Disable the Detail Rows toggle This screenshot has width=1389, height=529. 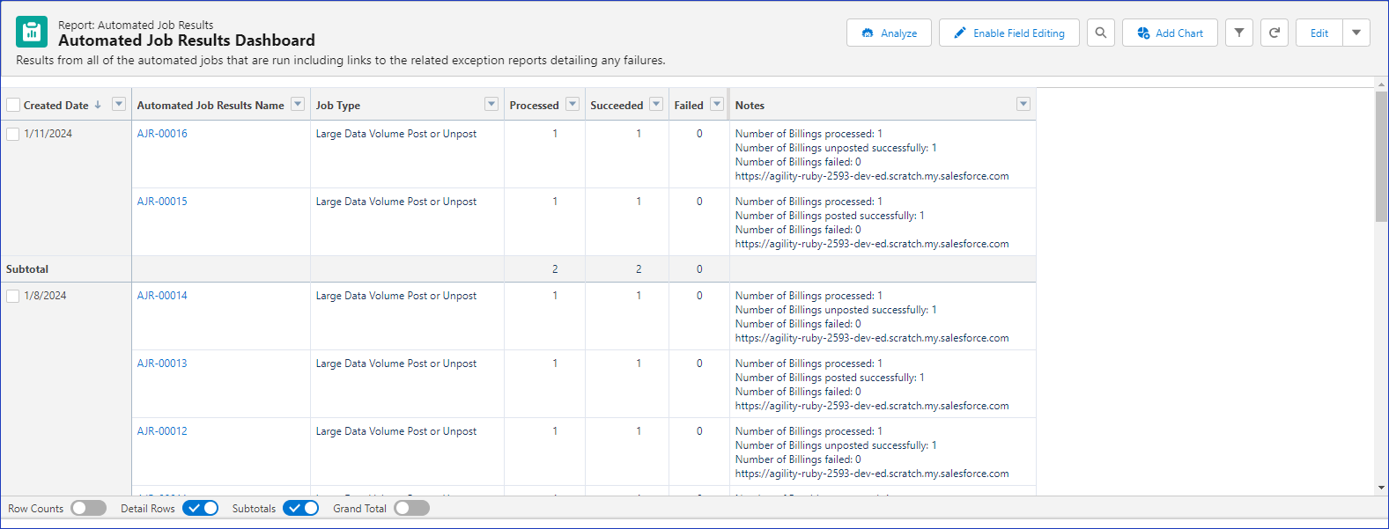coord(200,508)
